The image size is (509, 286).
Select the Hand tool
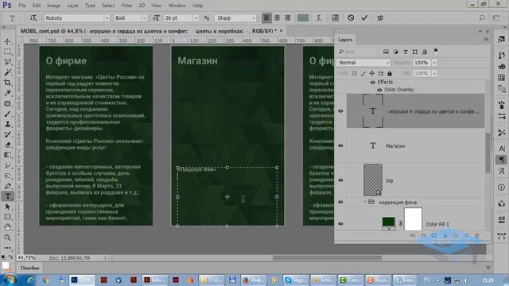coord(7,227)
